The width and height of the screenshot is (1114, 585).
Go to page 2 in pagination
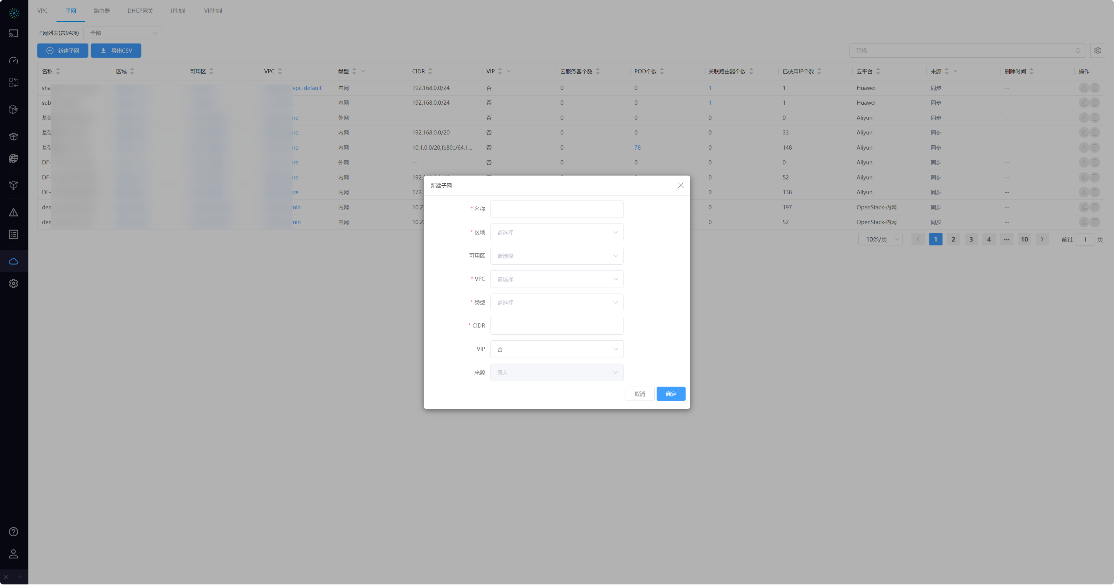pos(953,240)
